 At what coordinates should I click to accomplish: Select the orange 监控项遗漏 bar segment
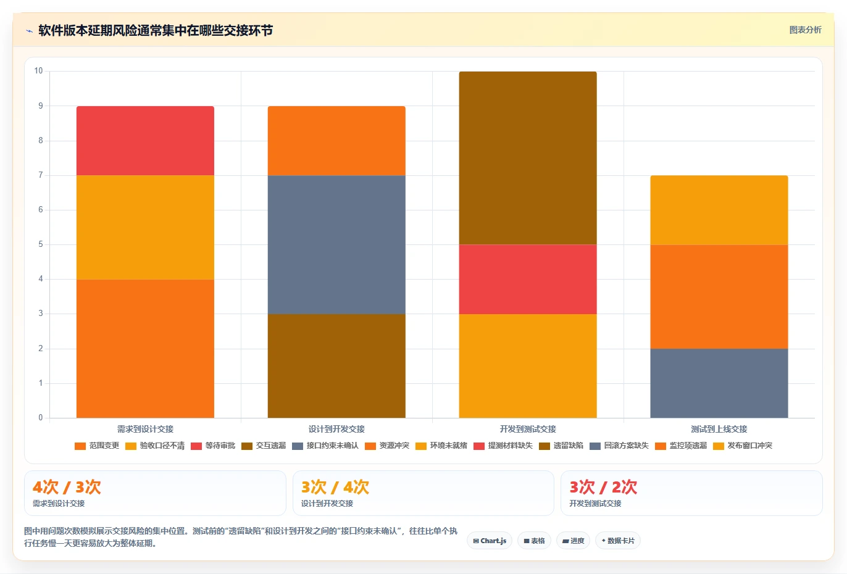coord(719,297)
